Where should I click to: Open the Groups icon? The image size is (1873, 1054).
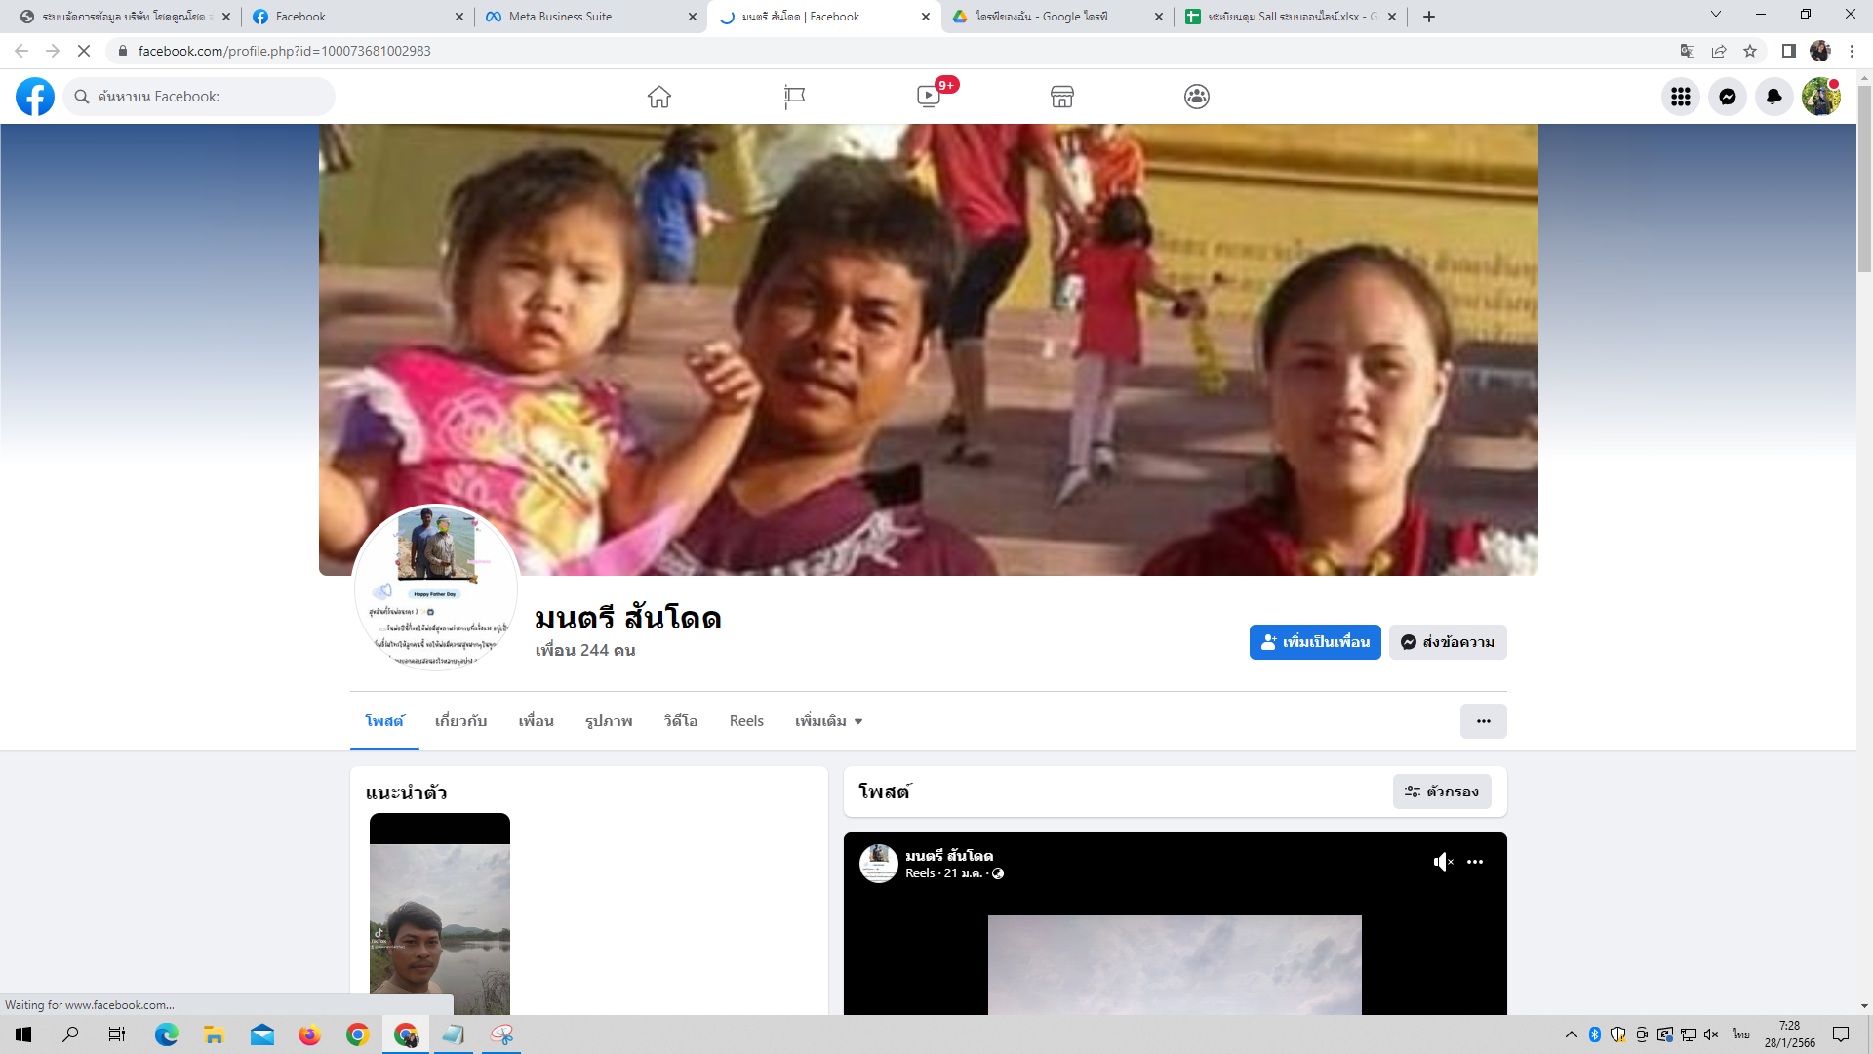(x=1197, y=97)
